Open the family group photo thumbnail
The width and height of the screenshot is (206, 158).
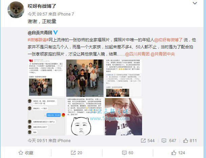pos(85,78)
